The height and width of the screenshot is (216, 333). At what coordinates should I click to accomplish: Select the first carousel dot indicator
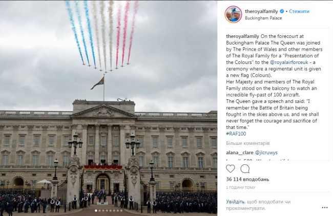(x=96, y=211)
